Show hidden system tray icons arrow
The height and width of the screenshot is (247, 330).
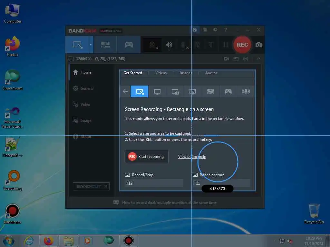tap(274, 241)
